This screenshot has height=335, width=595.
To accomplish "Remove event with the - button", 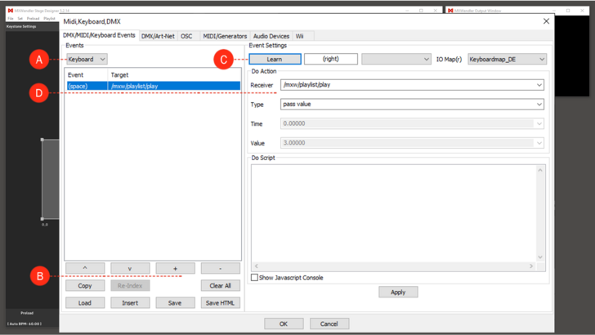I will coord(221,268).
